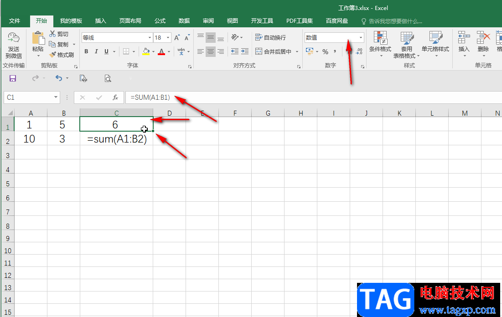The image size is (502, 317).
Task: Expand the Name Box dropdown arrow
Action: pos(56,97)
